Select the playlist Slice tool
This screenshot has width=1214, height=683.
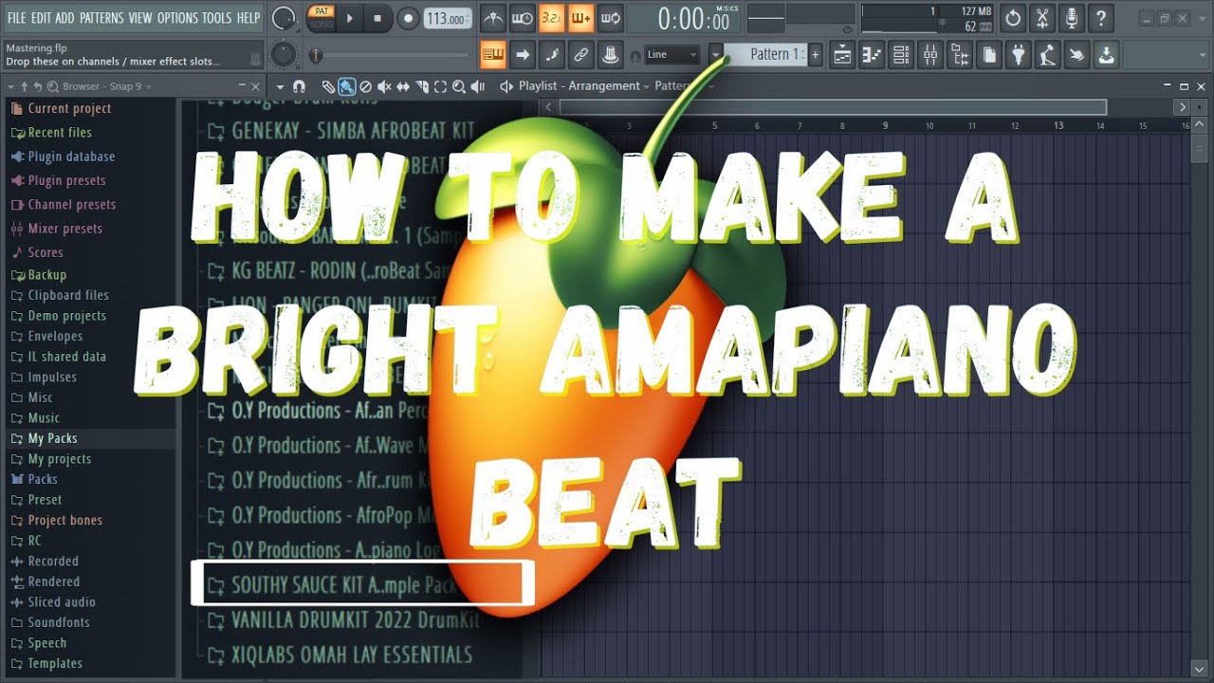pyautogui.click(x=421, y=86)
